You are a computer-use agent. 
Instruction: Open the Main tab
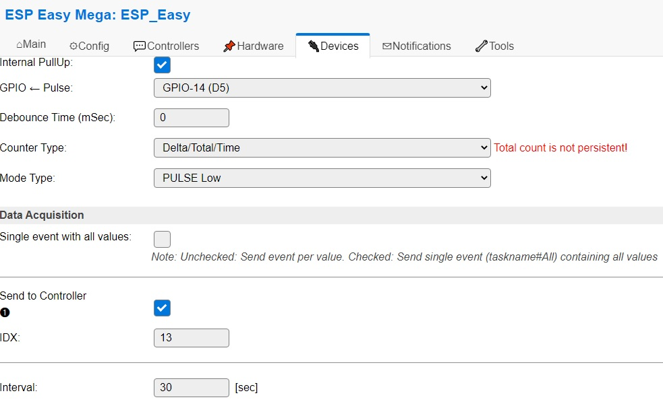31,44
